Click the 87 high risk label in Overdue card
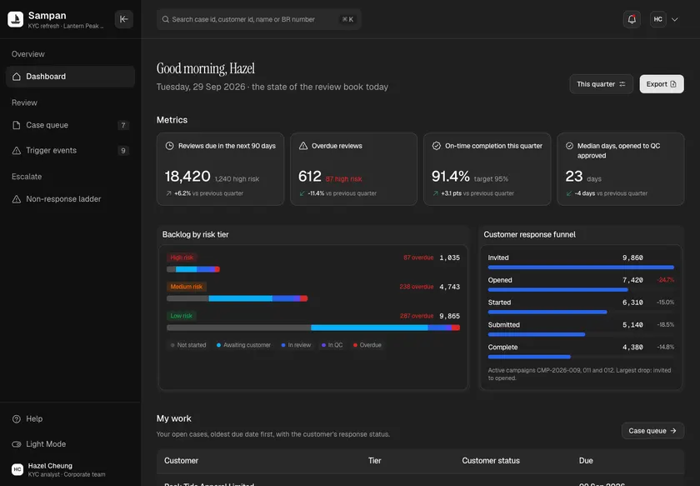The height and width of the screenshot is (486, 700). tap(343, 178)
